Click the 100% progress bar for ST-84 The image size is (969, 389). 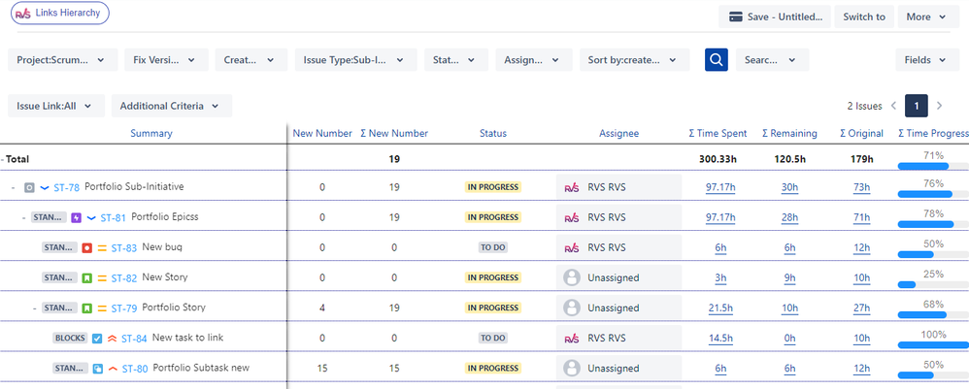pyautogui.click(x=933, y=345)
